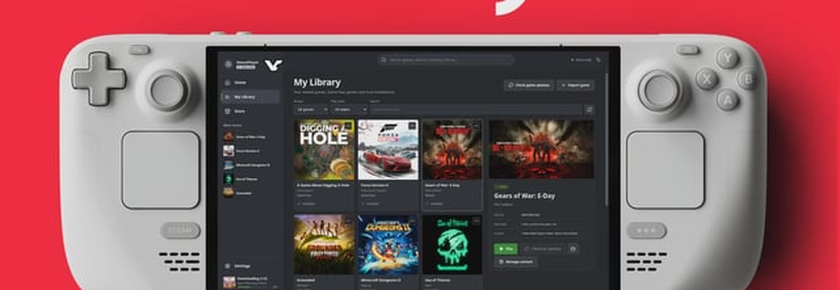Open the Grounded game cover
840x290 pixels.
click(324, 245)
